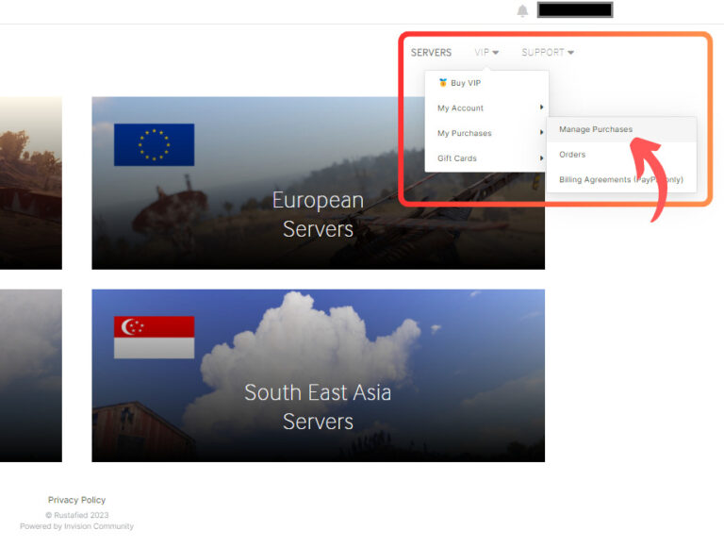Go to the SERVERS navigation link
This screenshot has width=724, height=547.
431,53
